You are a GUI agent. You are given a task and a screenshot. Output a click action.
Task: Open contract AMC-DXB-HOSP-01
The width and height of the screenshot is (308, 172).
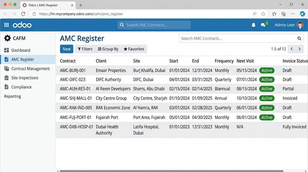(x=76, y=127)
